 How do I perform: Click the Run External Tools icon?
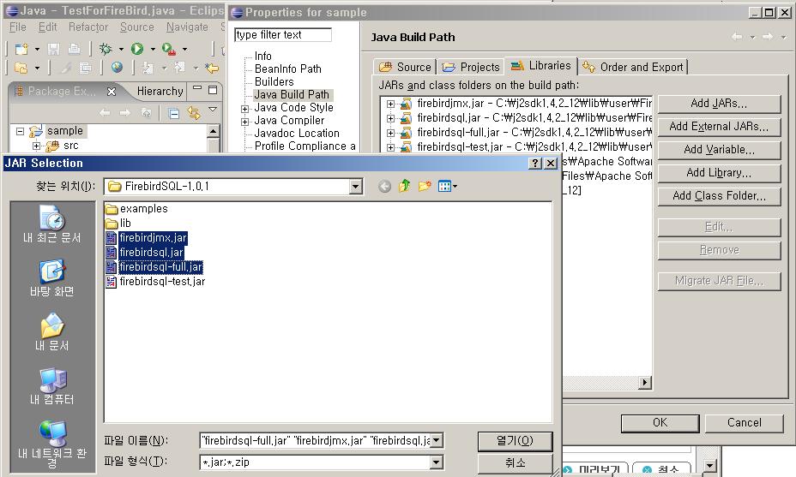pyautogui.click(x=168, y=49)
